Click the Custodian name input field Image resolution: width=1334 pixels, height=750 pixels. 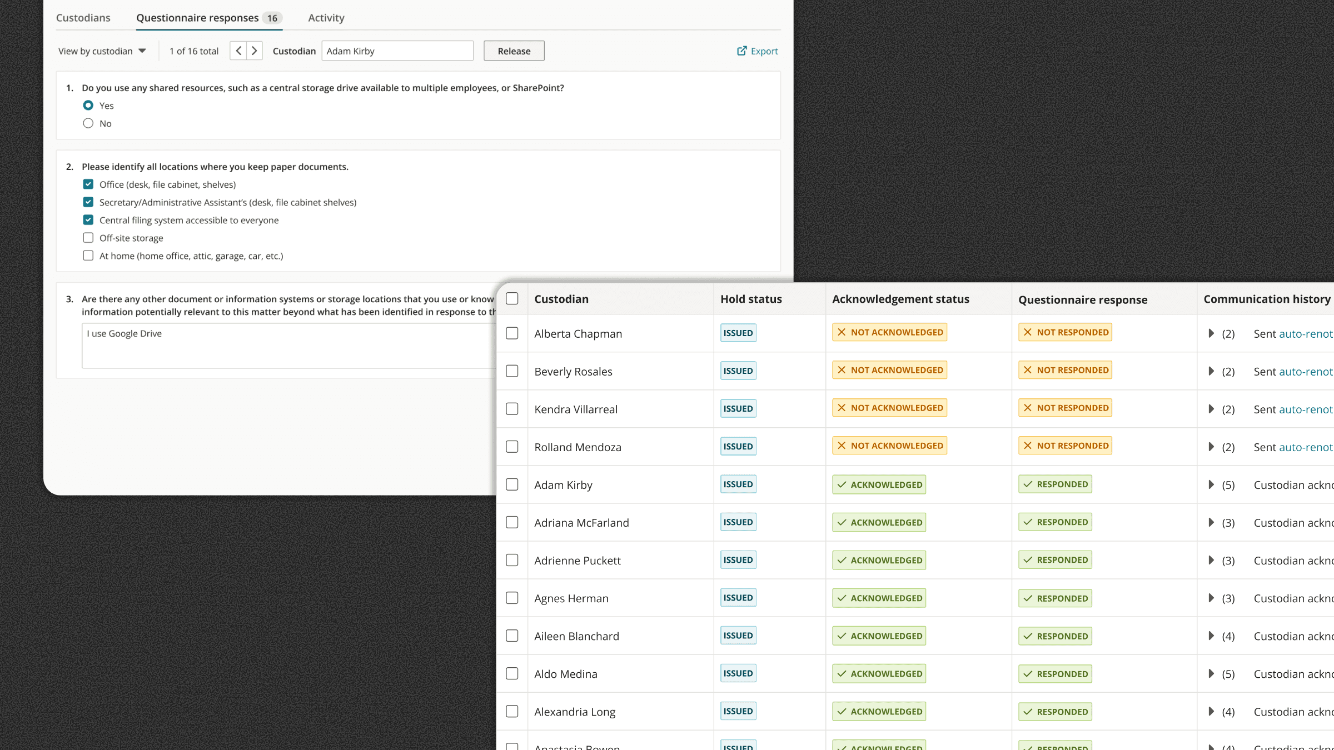pos(397,51)
